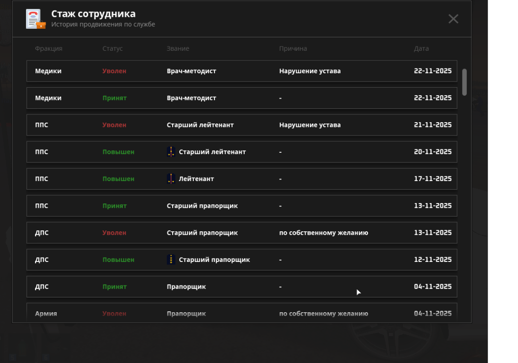Click the Лейтенант rank insignia icon
518x363 pixels.
171,179
